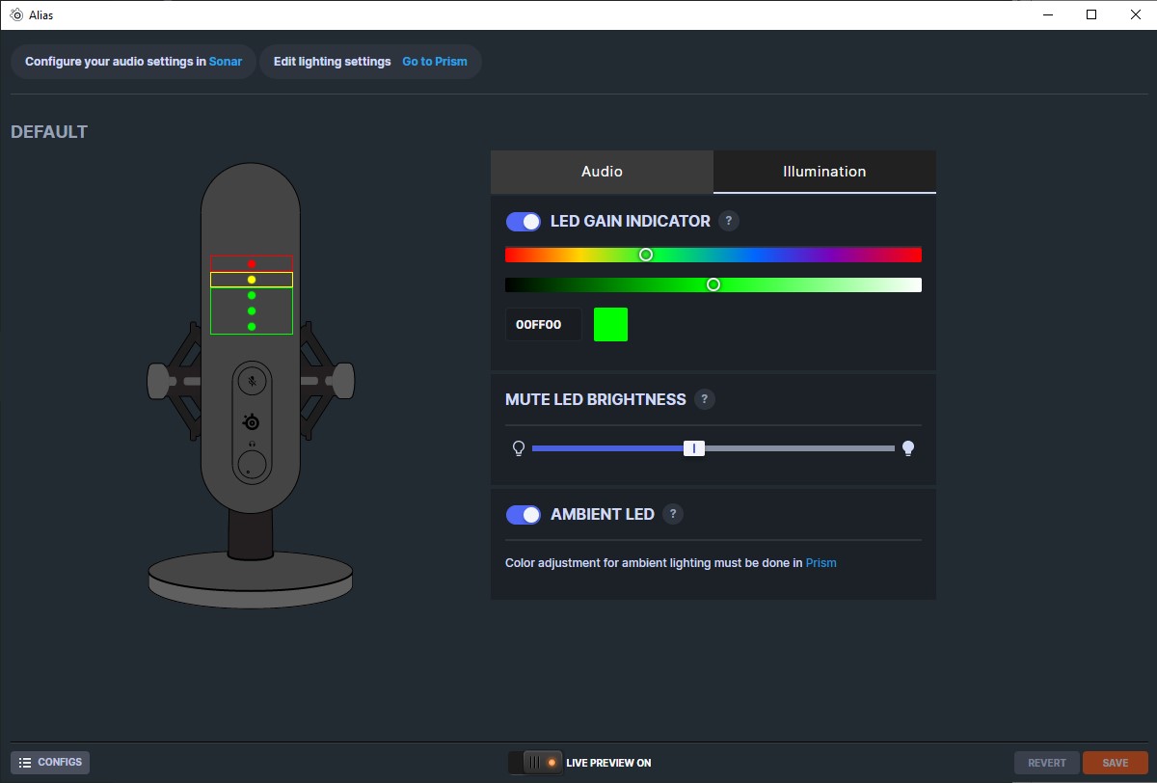Click the Go to Prism link
Image resolution: width=1157 pixels, height=783 pixels.
[434, 62]
